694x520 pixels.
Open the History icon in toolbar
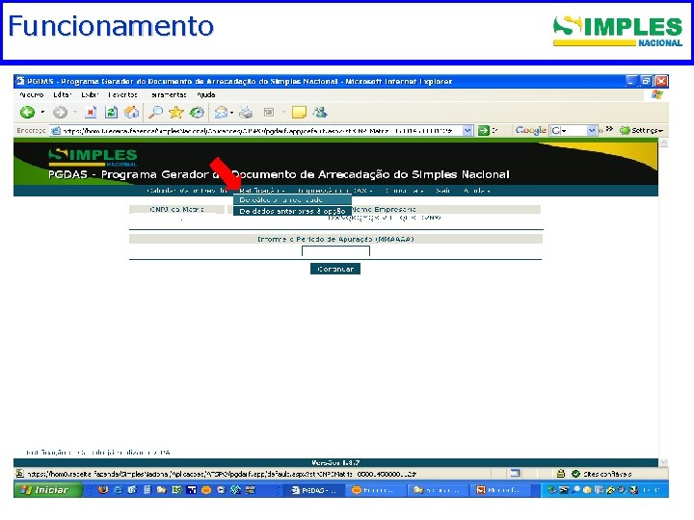(197, 113)
